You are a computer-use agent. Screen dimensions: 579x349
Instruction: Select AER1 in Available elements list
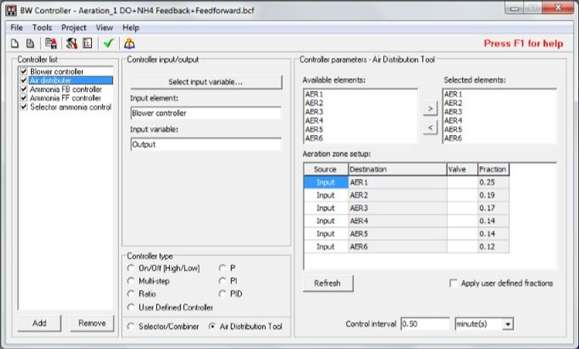tap(314, 94)
